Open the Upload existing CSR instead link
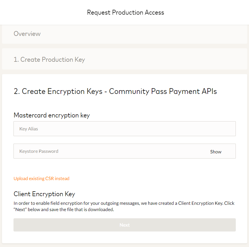 point(42,179)
